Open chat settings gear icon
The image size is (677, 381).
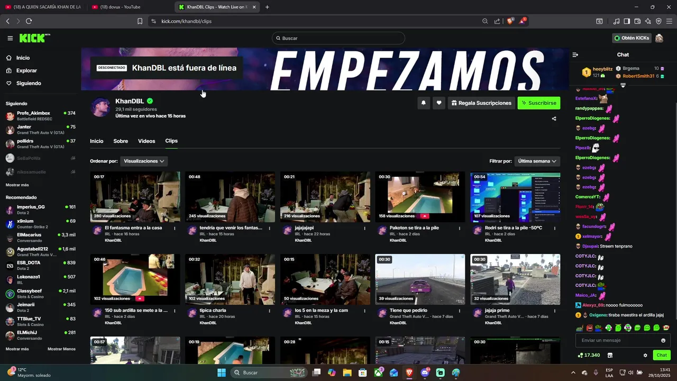[645, 355]
